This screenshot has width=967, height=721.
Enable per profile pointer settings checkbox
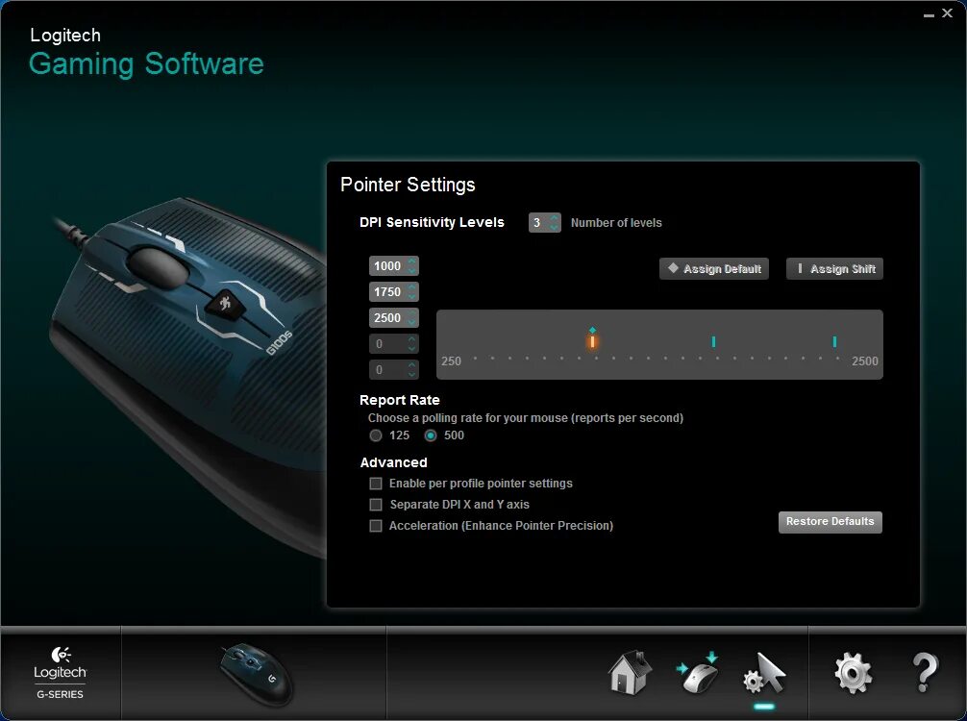click(376, 484)
